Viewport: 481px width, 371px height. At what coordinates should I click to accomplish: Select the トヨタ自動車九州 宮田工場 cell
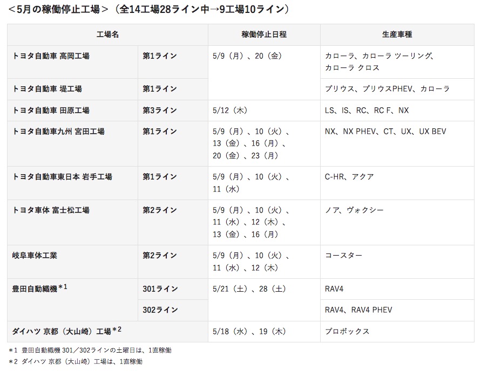tap(73, 143)
